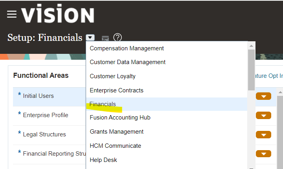This screenshot has width=283, height=169.
Task: Click the icon left of the help icon
Action: point(105,38)
